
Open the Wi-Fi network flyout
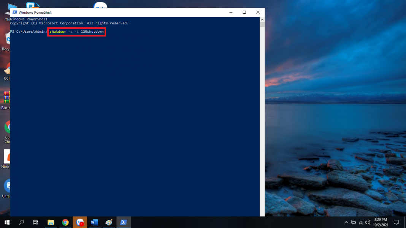click(x=360, y=222)
